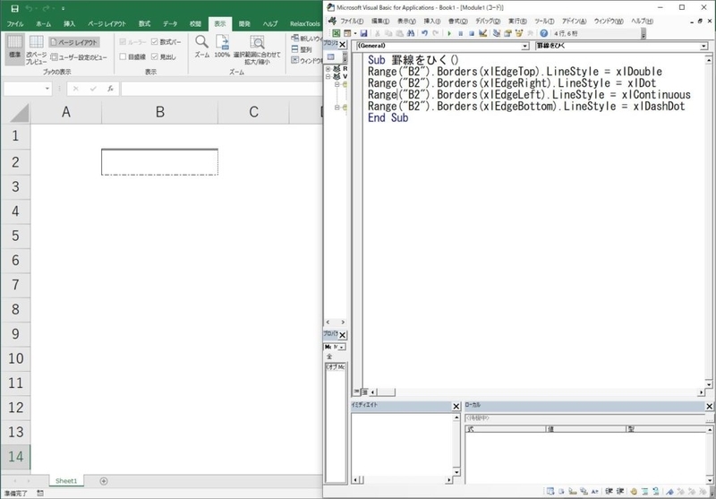Click the View Microsoft Excel icon in VBA toolbar
The image size is (716, 499).
337,33
